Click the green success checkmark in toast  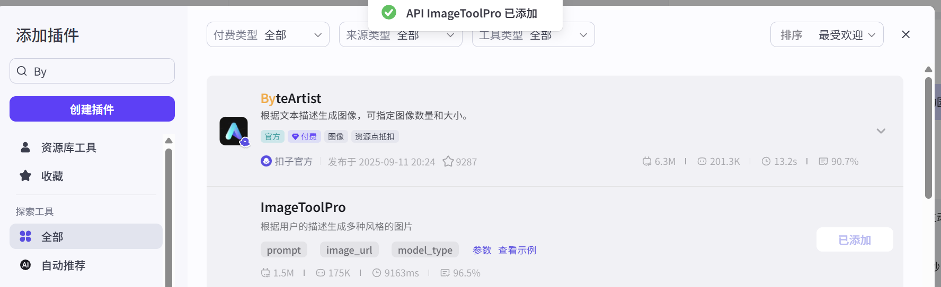coord(389,12)
